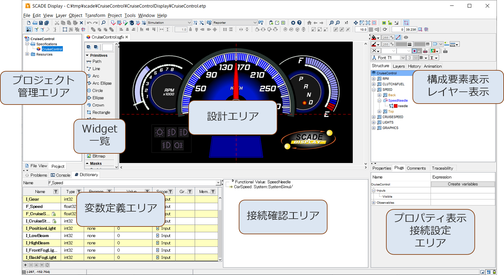The height and width of the screenshot is (275, 504).
Task: Open settings via the gear icon
Action: point(293,23)
